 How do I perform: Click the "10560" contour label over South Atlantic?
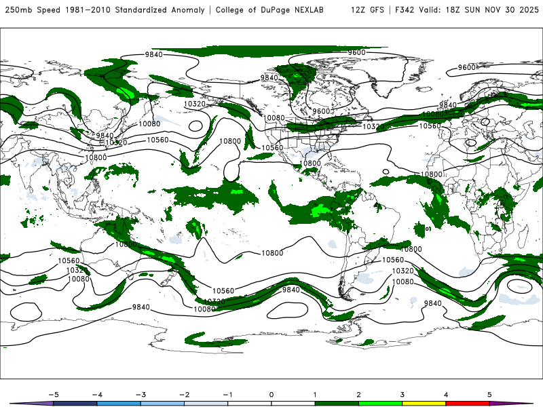click(393, 260)
